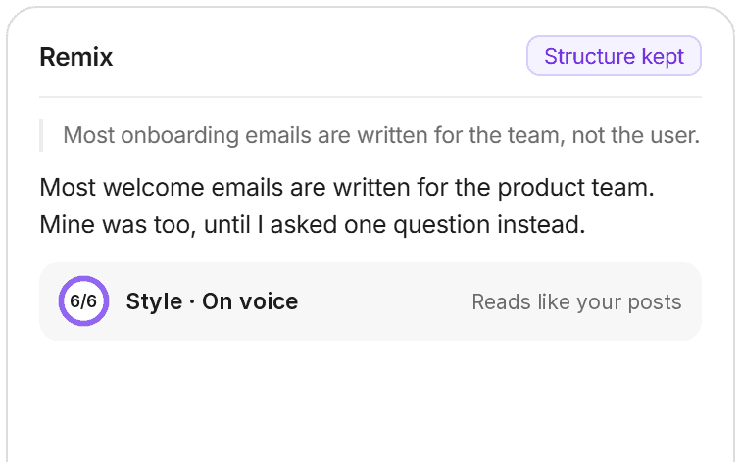
Task: Click the "Reads like your posts" note
Action: click(x=576, y=302)
